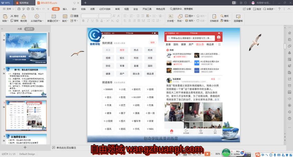Open the View (视图) ribbon tab
Screen dimensions: 293x157
127,9
